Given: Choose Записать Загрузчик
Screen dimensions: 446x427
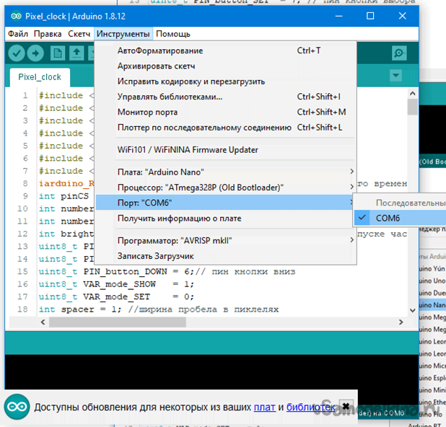Looking at the screenshot, I should point(226,256).
